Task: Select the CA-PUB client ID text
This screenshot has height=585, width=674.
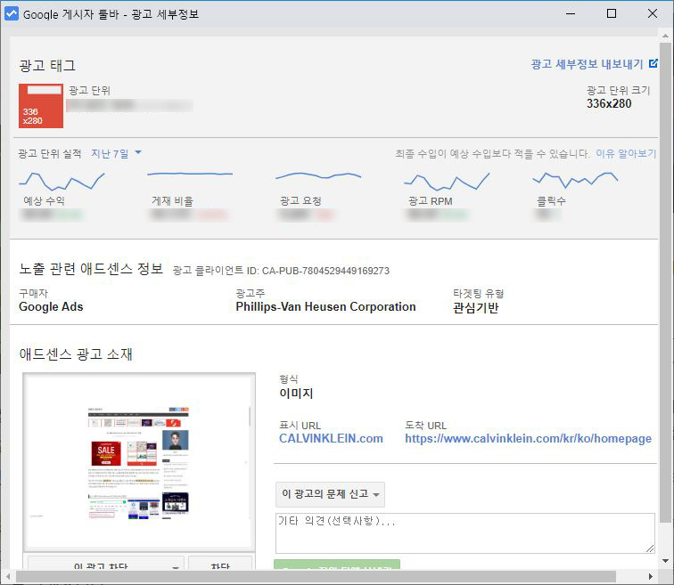Action: click(325, 271)
